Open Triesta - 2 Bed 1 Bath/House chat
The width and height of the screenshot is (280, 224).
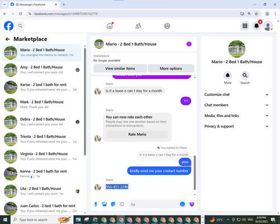click(41, 139)
